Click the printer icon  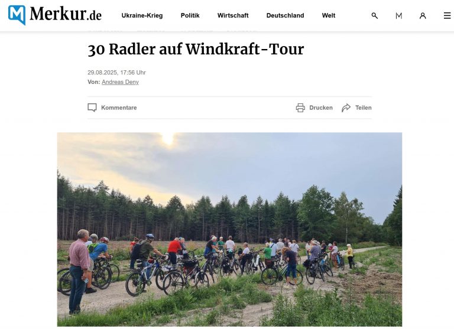[x=300, y=108]
